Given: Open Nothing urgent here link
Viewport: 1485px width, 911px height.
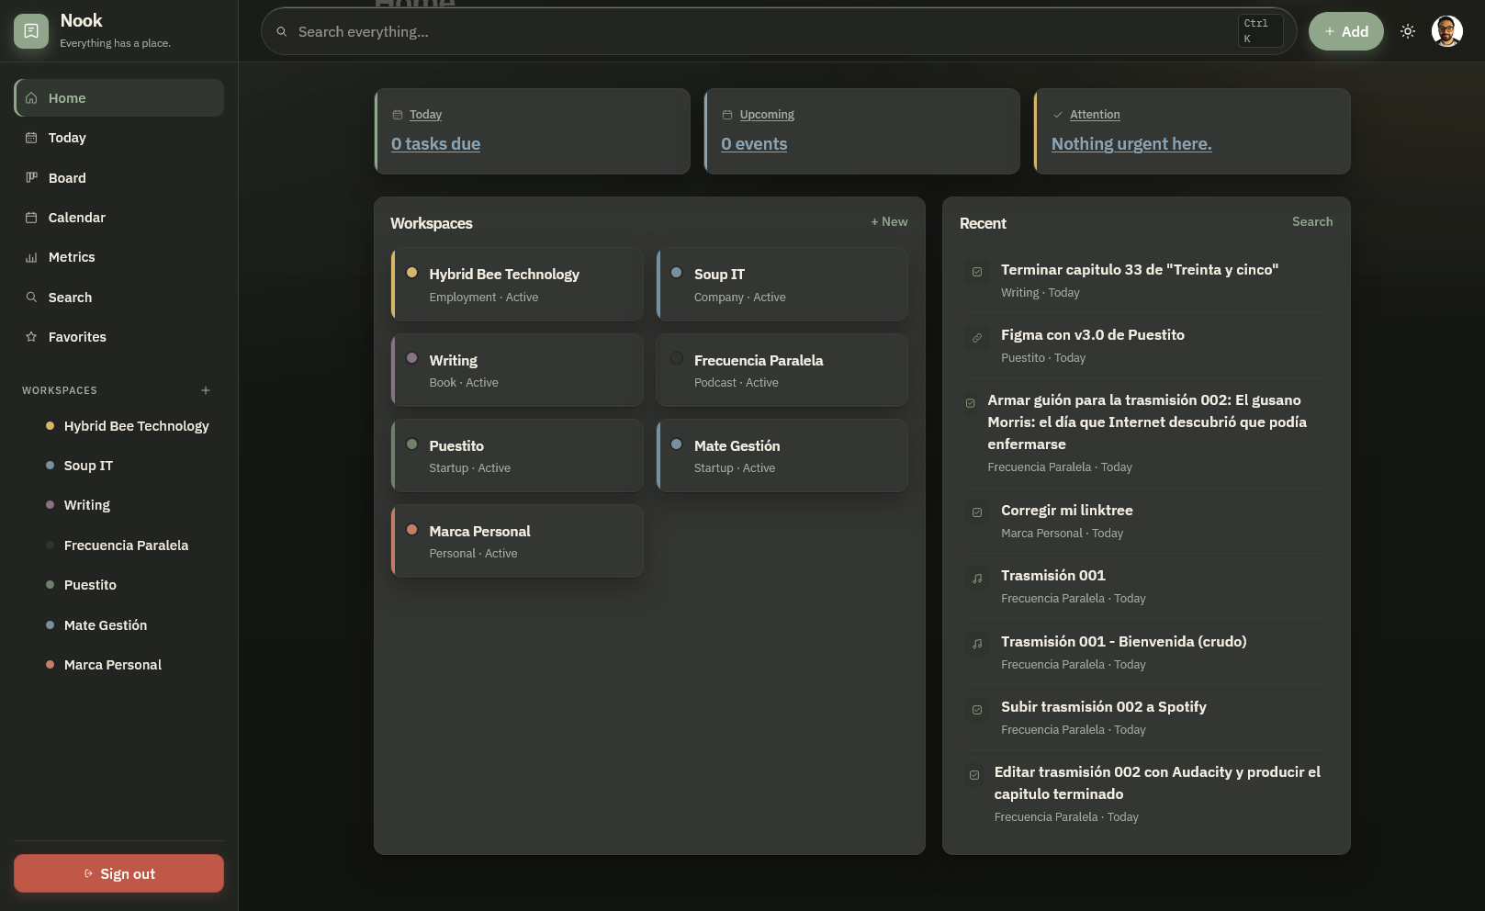Looking at the screenshot, I should [x=1131, y=144].
